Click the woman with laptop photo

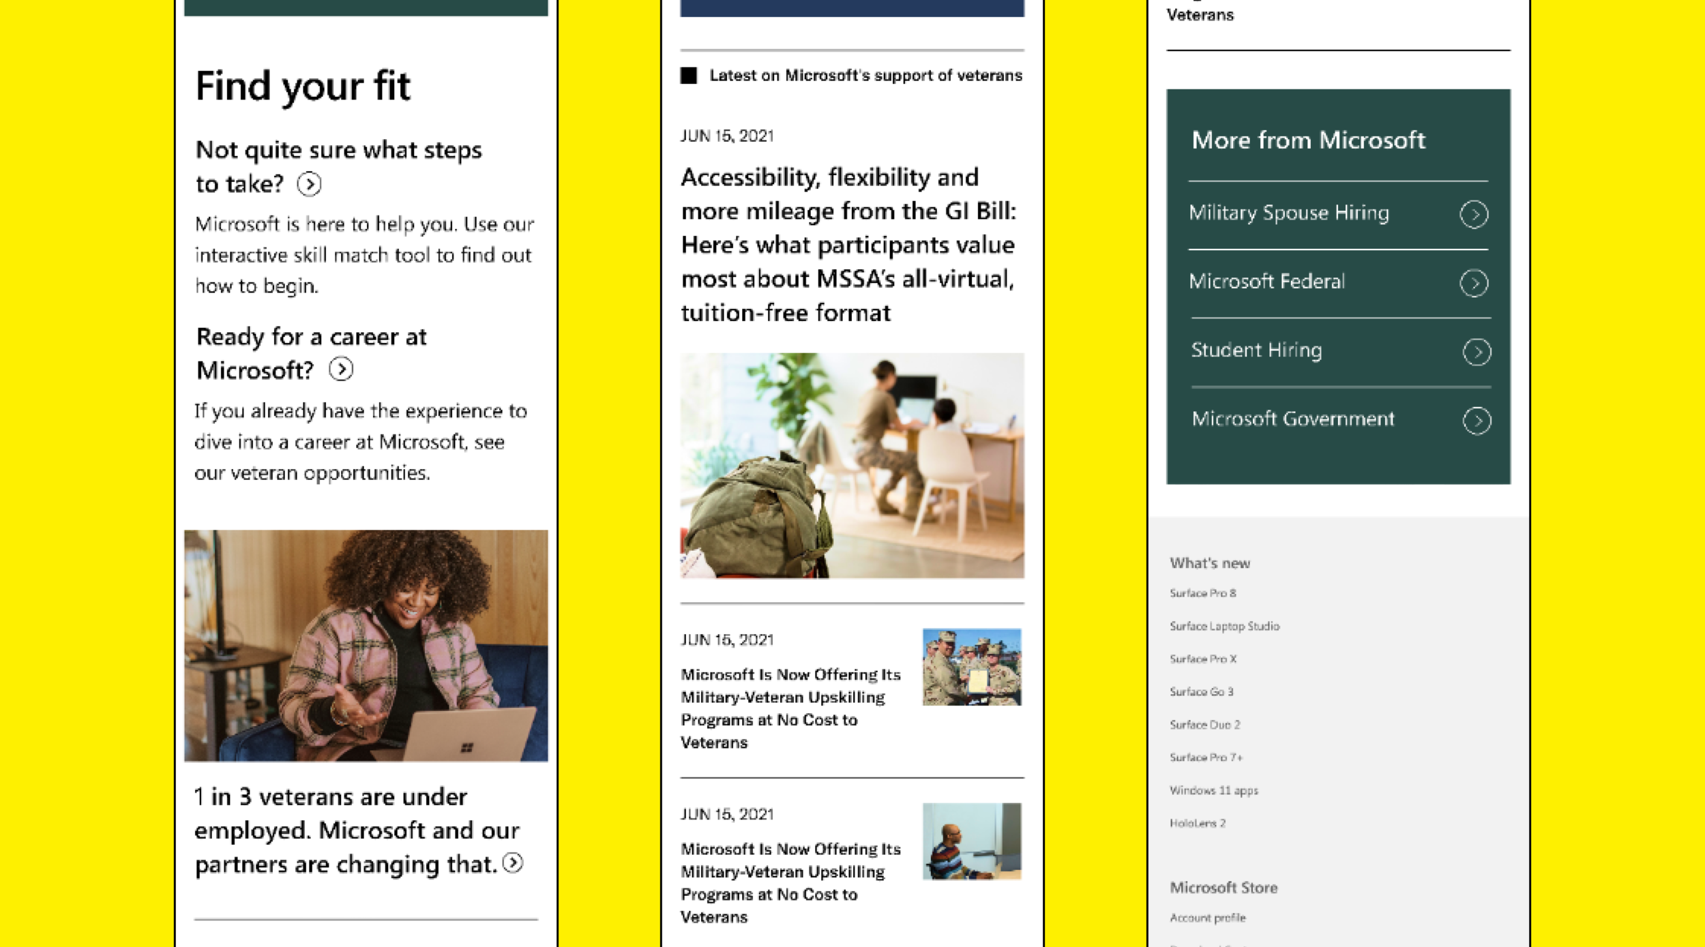click(366, 646)
